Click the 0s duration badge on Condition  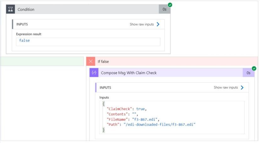pyautogui.click(x=164, y=9)
